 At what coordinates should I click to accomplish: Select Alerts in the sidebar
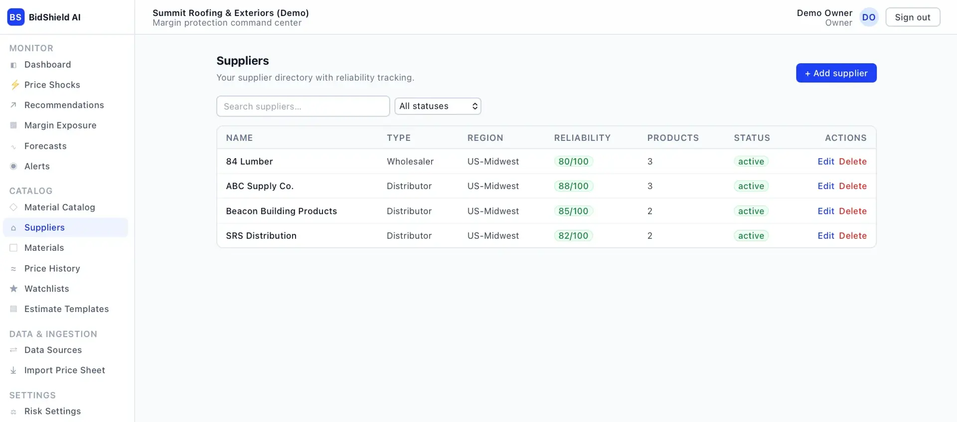click(x=65, y=166)
